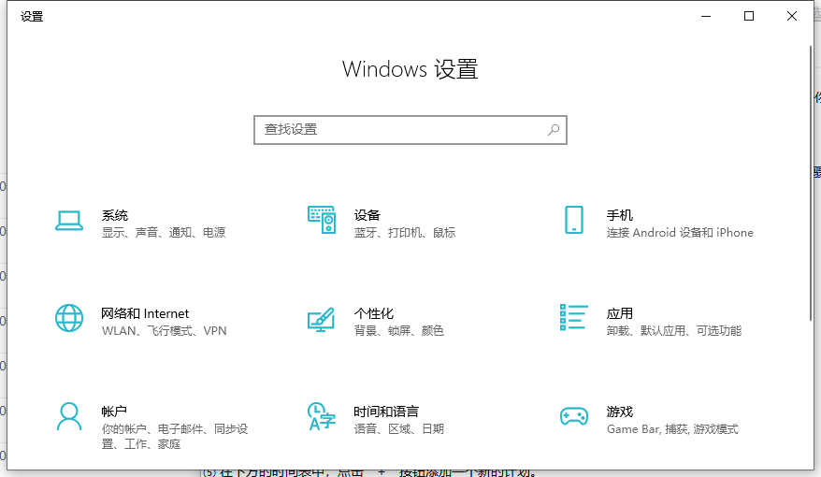Click the vertical scrollbar on the right edge
The image size is (821, 477).
[809, 187]
